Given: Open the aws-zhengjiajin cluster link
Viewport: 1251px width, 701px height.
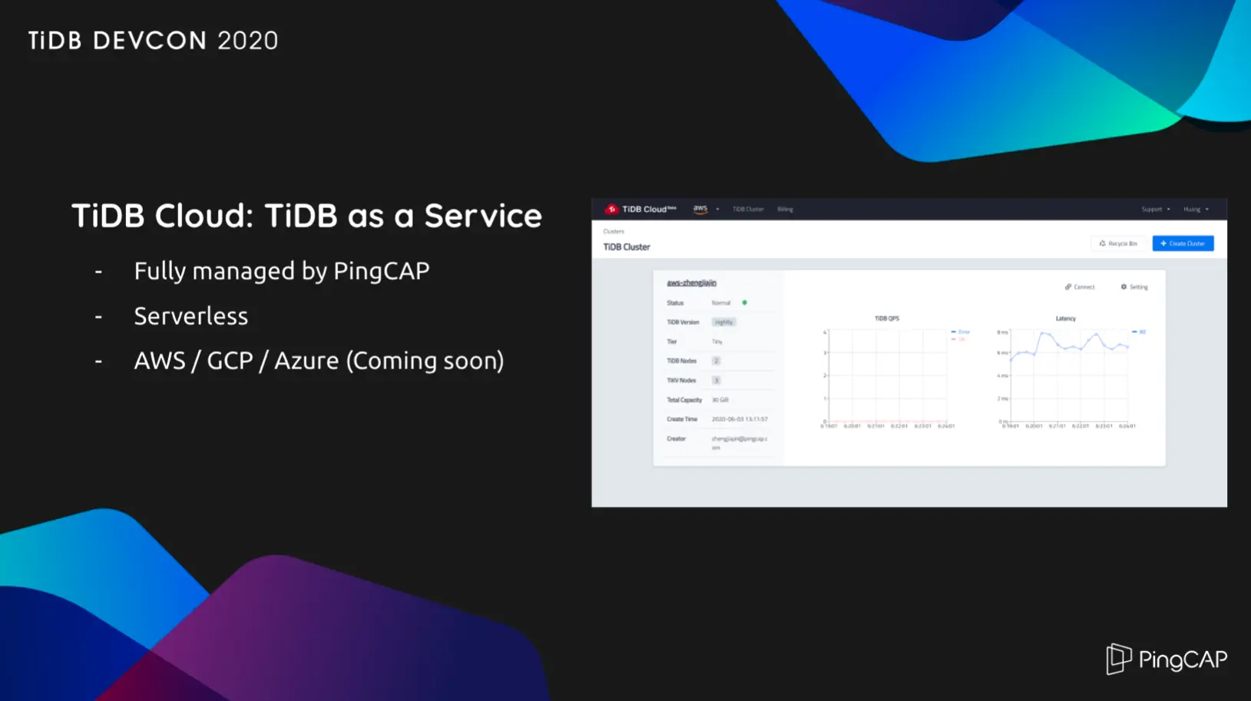Looking at the screenshot, I should [691, 283].
